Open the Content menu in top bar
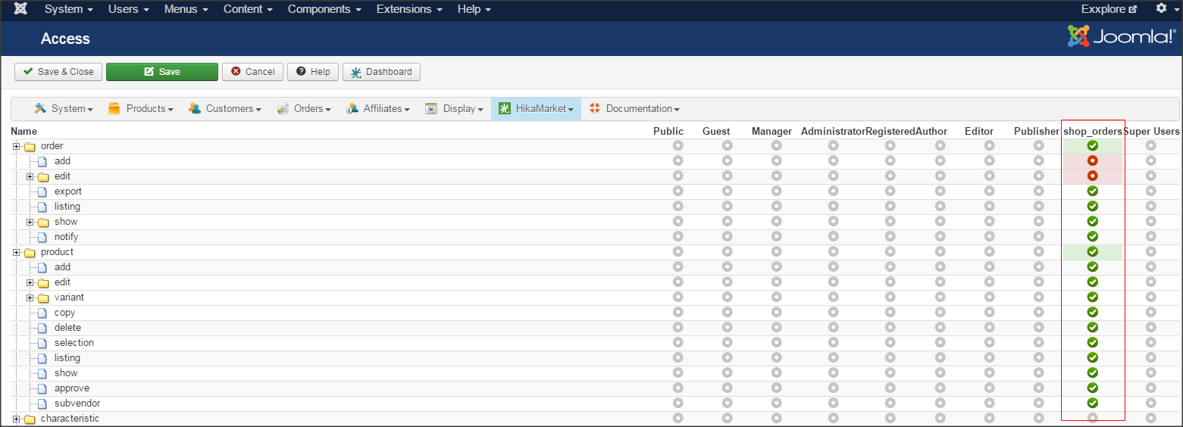The height and width of the screenshot is (427, 1183). 248,9
